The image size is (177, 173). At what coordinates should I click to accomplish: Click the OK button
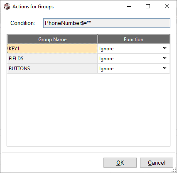tap(120, 163)
